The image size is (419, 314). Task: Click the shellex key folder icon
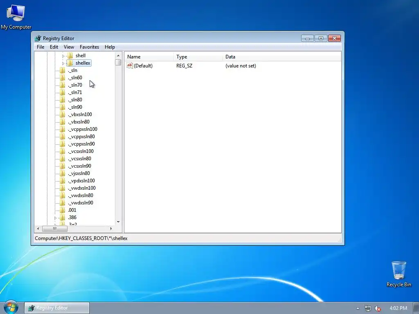[x=70, y=63]
